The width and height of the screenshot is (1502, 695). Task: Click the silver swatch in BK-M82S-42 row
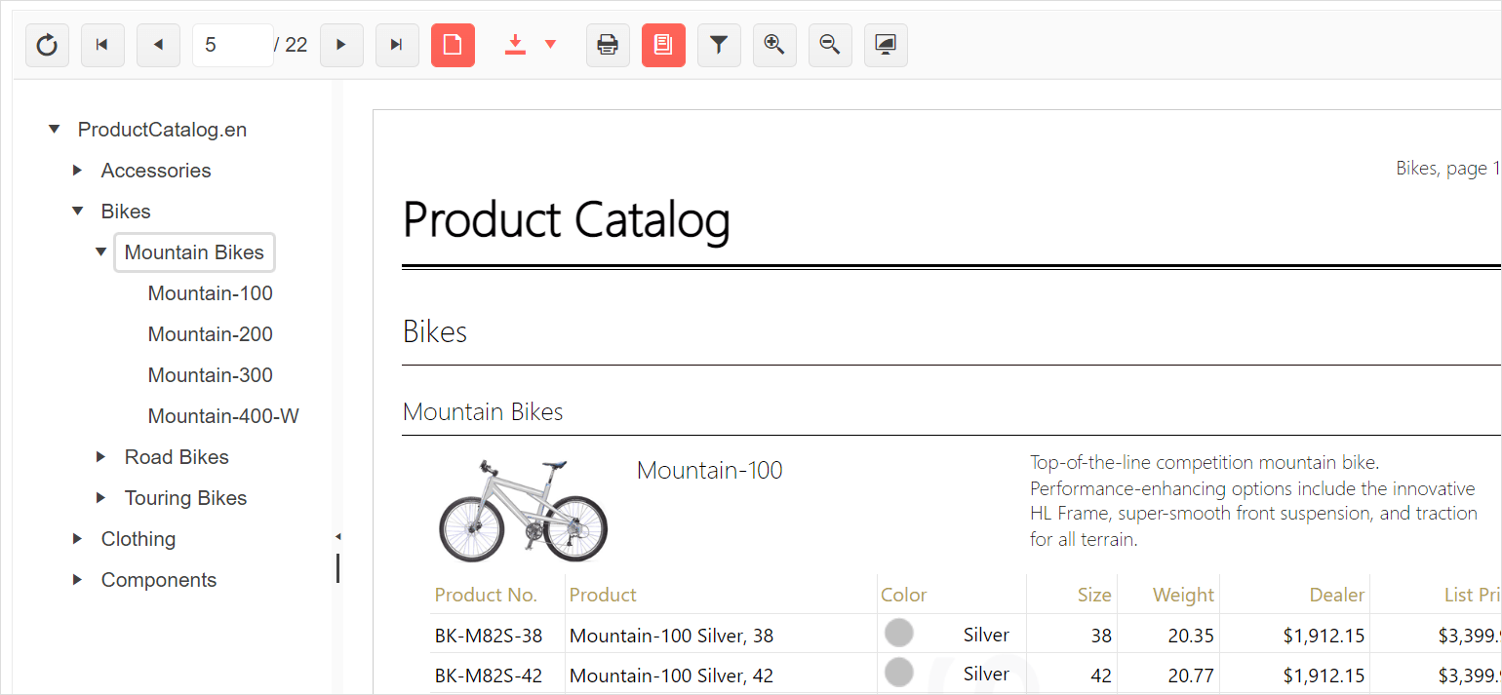[898, 672]
